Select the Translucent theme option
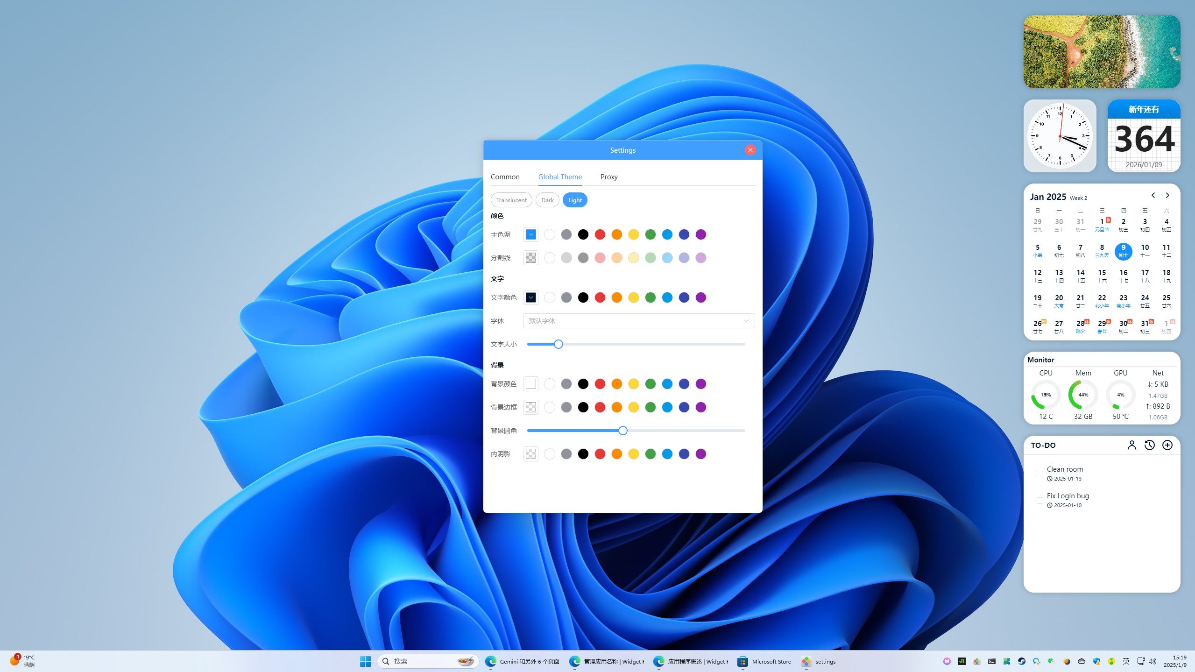The height and width of the screenshot is (672, 1195). point(511,200)
